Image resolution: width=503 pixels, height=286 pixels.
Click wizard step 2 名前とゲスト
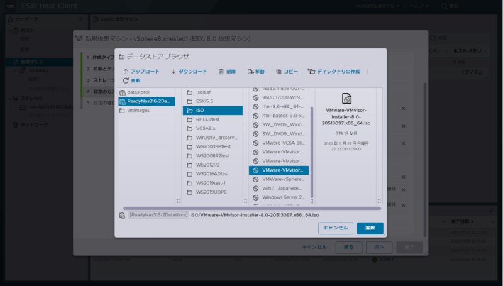(x=101, y=69)
